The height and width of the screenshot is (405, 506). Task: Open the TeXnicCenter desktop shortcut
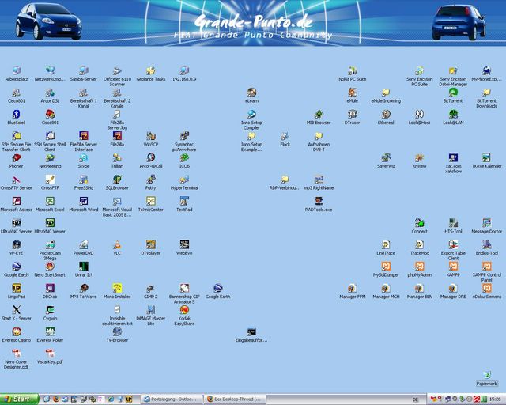point(150,202)
